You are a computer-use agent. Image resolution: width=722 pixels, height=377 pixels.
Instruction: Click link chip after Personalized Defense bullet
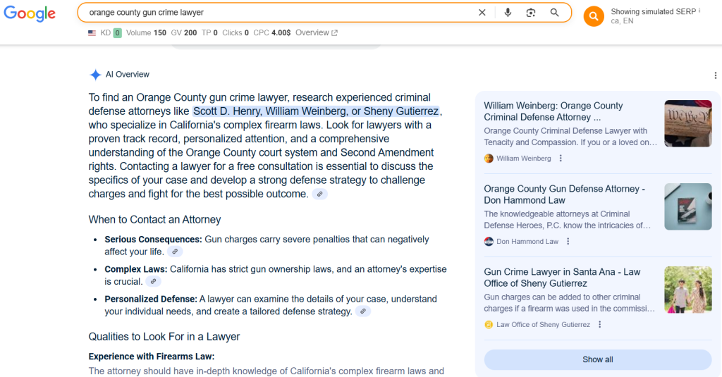click(x=363, y=311)
